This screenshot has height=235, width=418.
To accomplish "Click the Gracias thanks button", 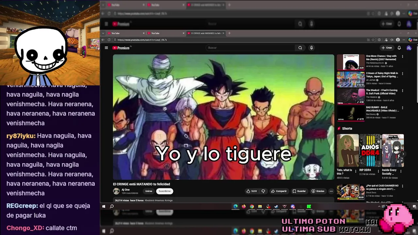I will pos(318,191).
